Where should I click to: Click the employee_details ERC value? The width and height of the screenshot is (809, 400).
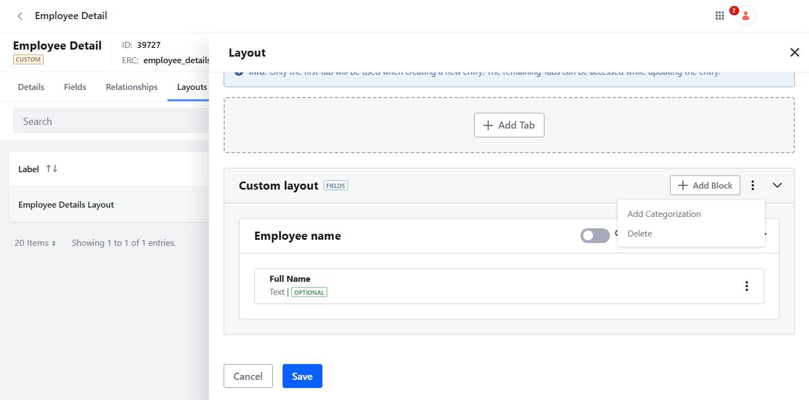[x=176, y=60]
